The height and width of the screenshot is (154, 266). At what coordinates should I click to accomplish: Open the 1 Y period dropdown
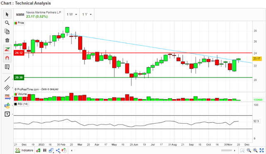87,15
